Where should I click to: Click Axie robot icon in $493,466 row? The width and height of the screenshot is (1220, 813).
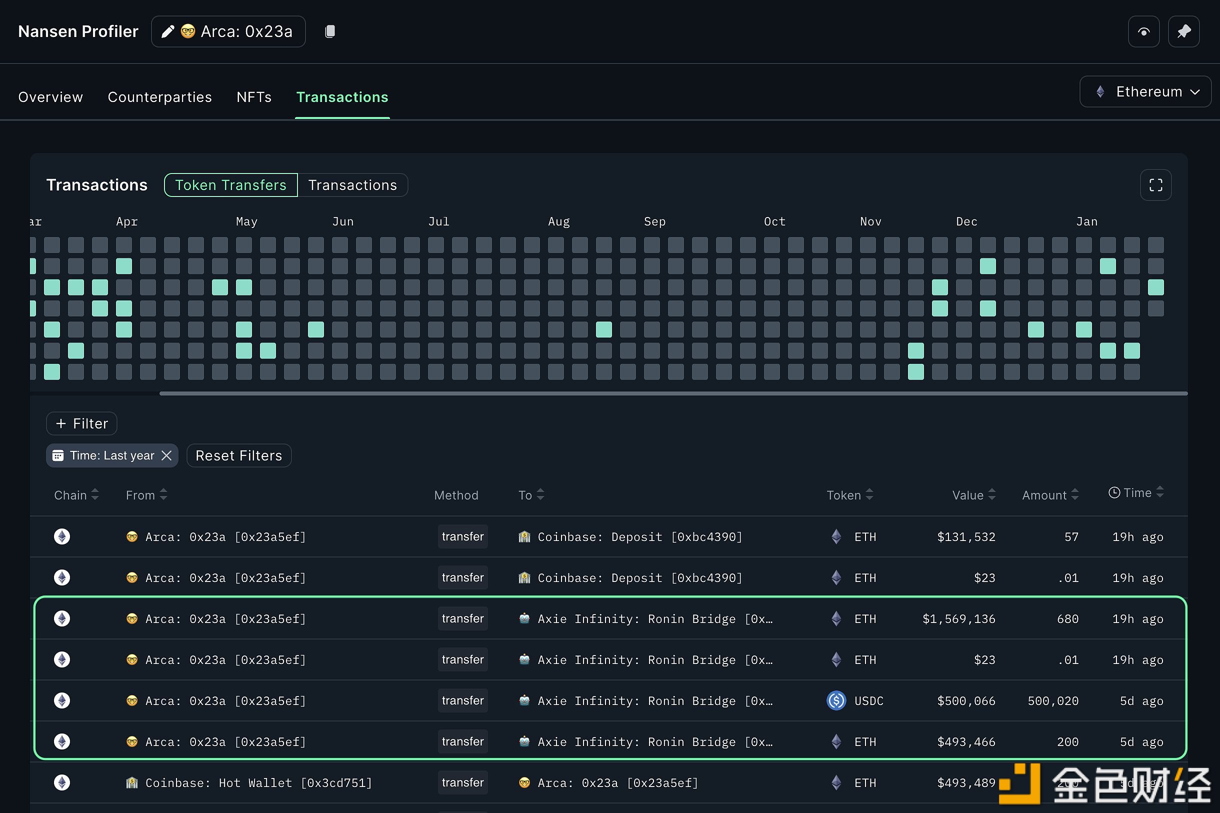pyautogui.click(x=524, y=741)
